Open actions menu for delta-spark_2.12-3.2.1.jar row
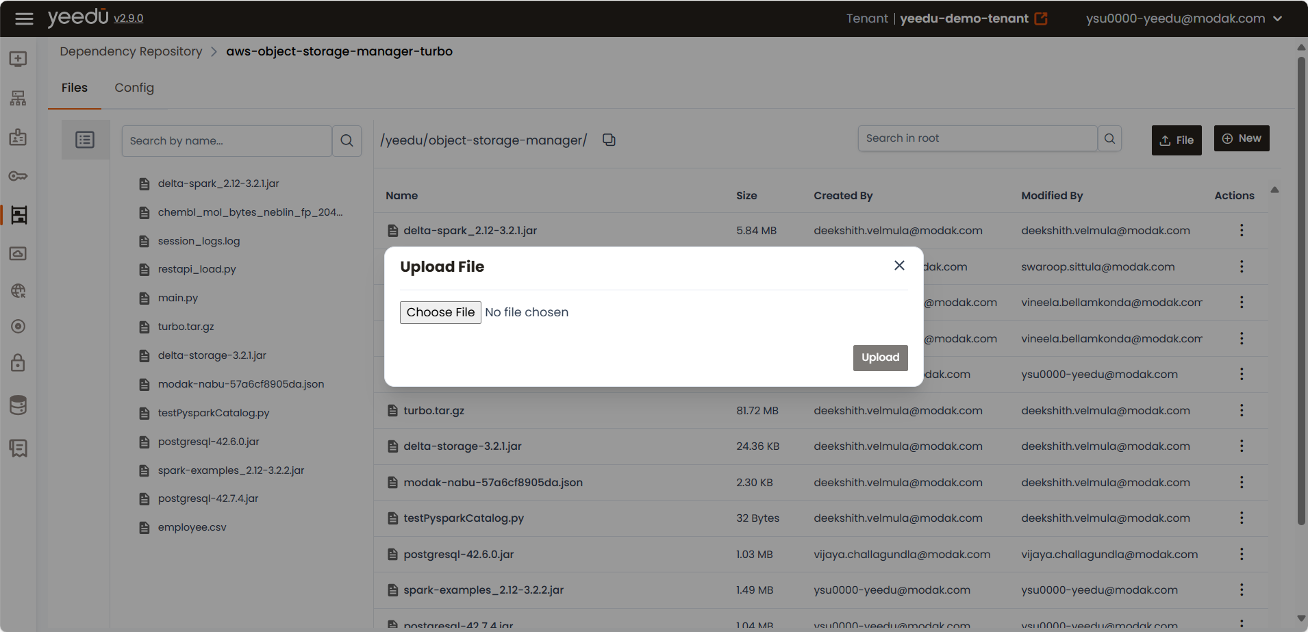Screen dimensions: 1308x632 point(1241,230)
